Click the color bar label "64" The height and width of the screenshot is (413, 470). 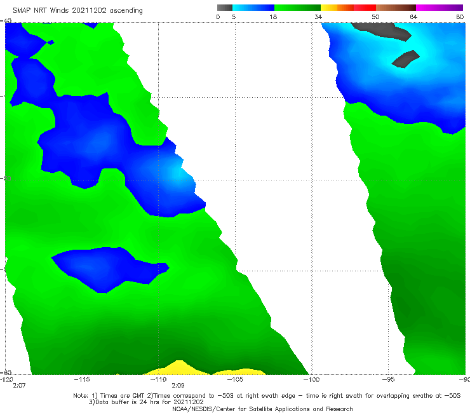click(x=413, y=17)
